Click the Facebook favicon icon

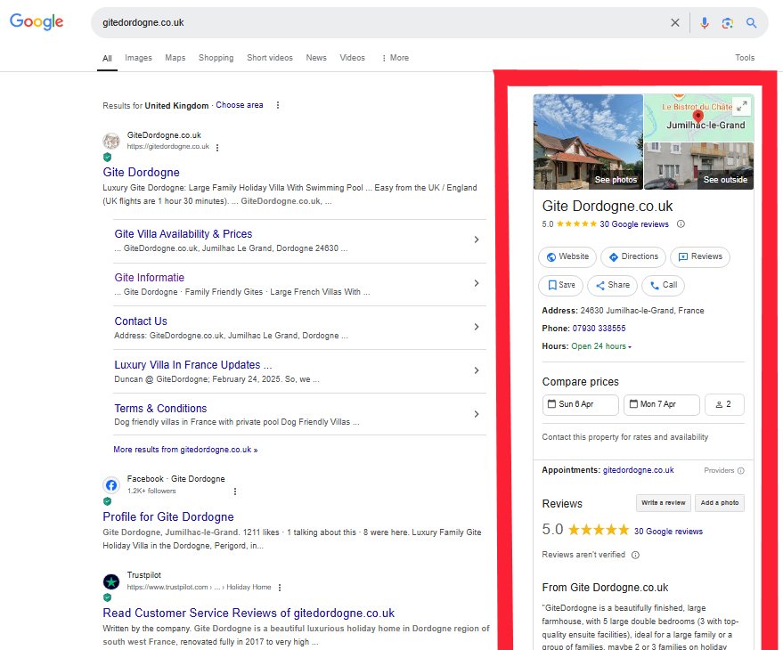tap(111, 484)
